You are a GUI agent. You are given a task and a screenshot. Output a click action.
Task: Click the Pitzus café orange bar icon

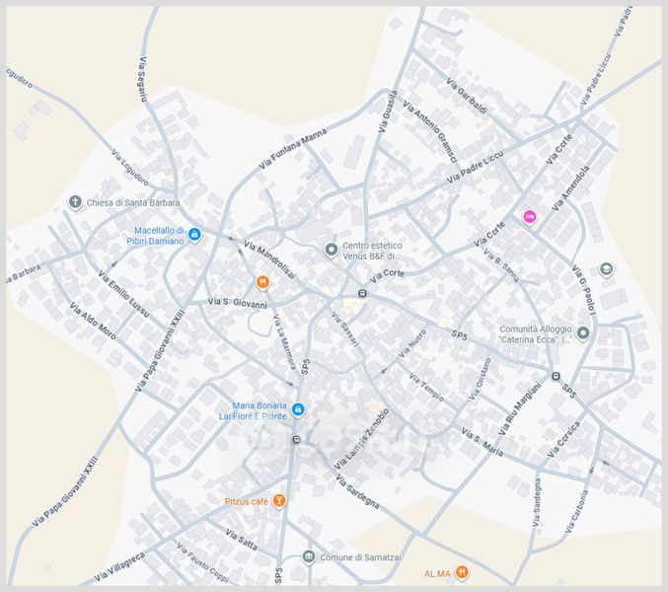tap(280, 501)
